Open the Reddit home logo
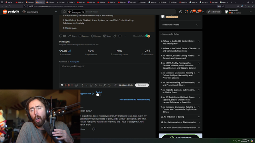 11,12
